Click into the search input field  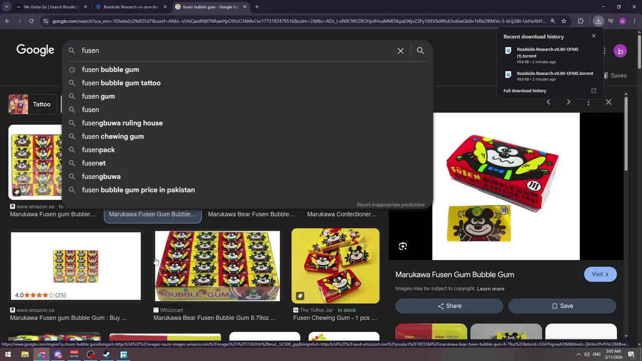coord(238,51)
